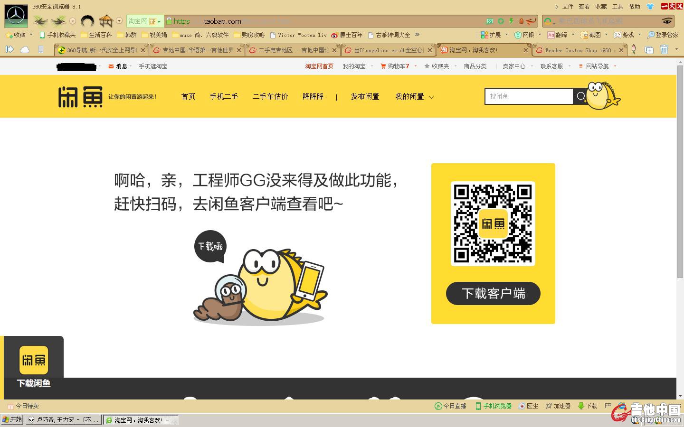Toggle the eye icon in browser search box

coord(667,21)
